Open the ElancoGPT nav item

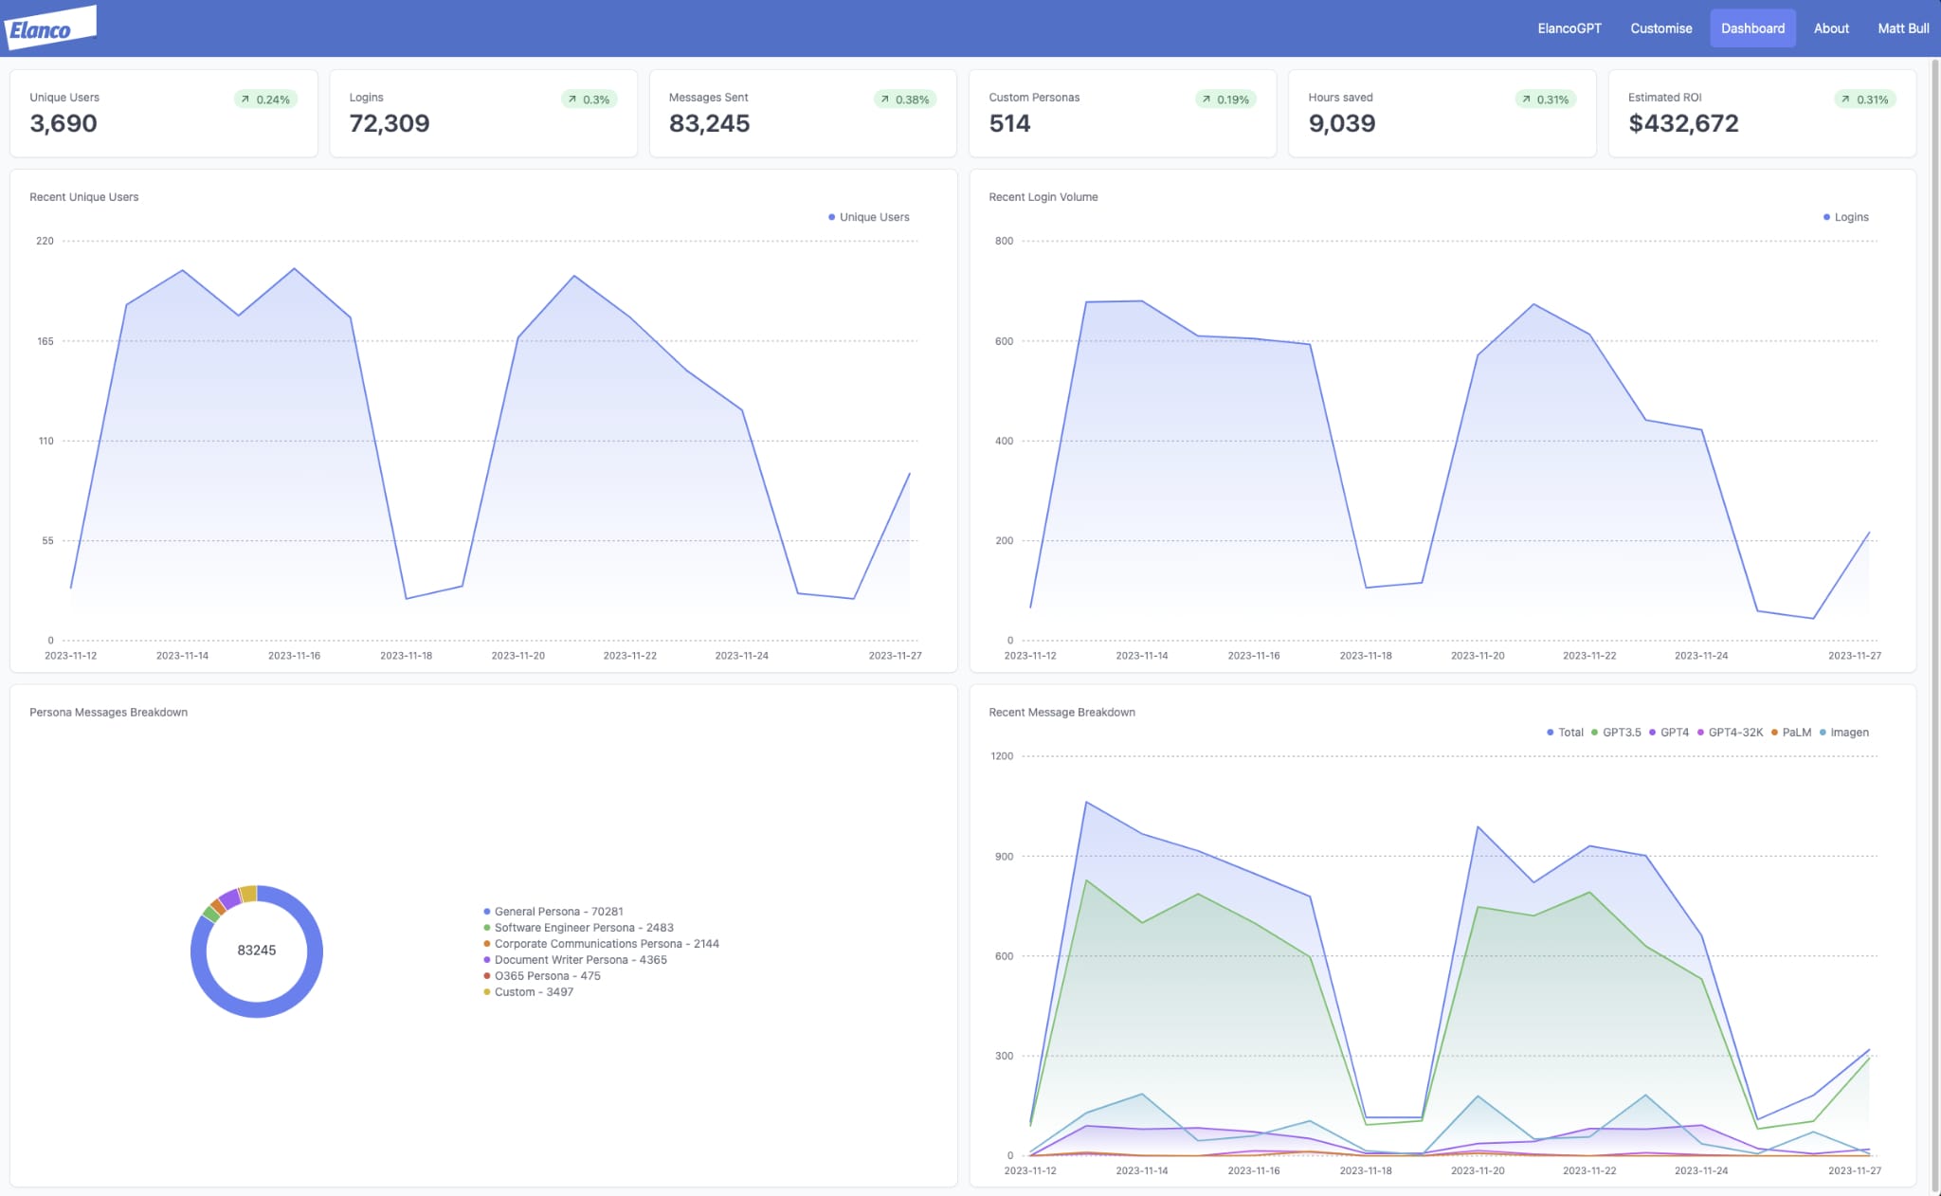point(1569,28)
